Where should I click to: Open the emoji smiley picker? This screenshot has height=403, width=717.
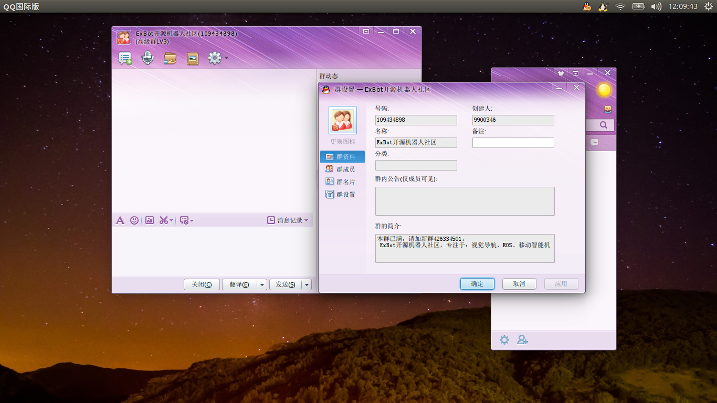[134, 220]
